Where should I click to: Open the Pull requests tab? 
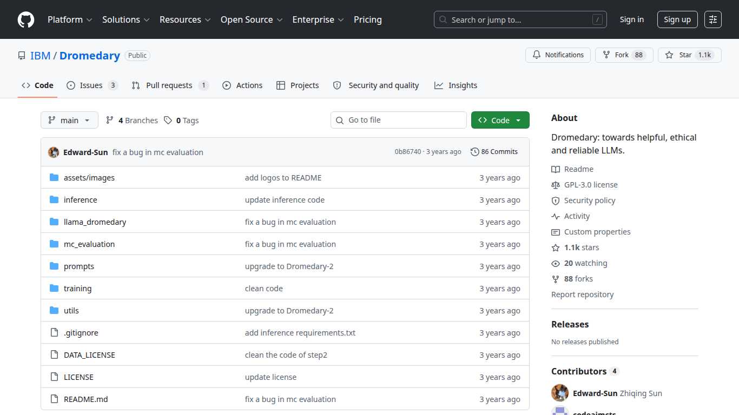170,85
